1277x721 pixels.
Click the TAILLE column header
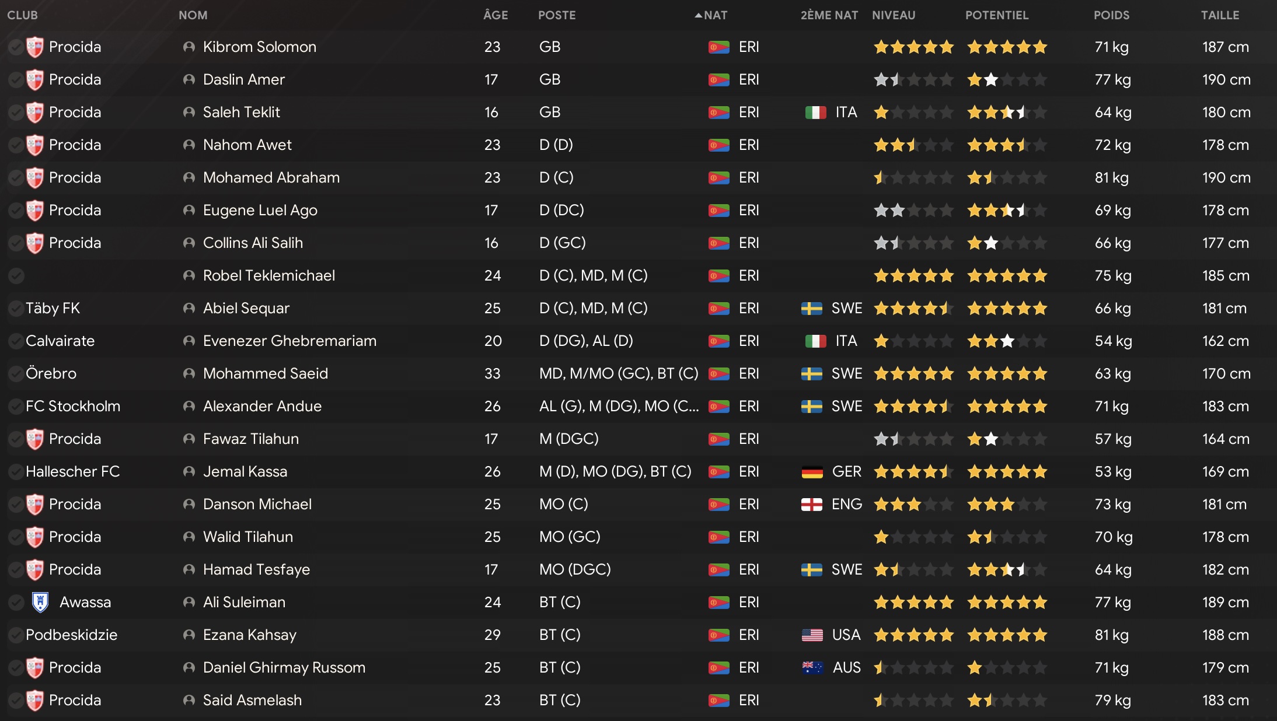(1219, 15)
